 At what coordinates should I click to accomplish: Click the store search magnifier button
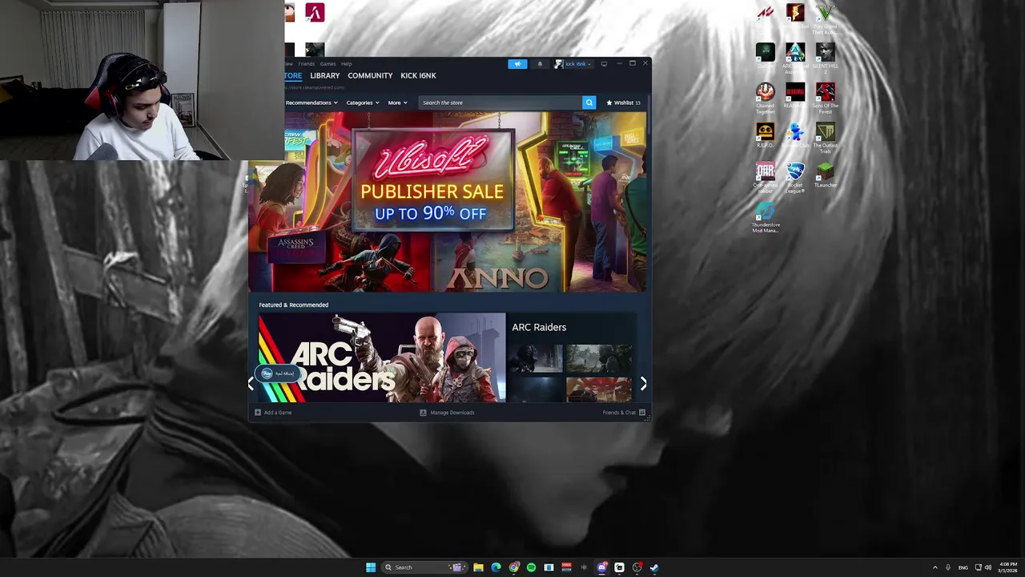point(589,103)
